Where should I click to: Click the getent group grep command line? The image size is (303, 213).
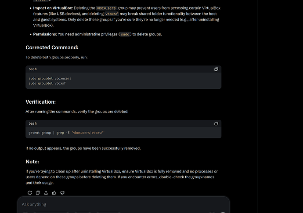click(67, 133)
